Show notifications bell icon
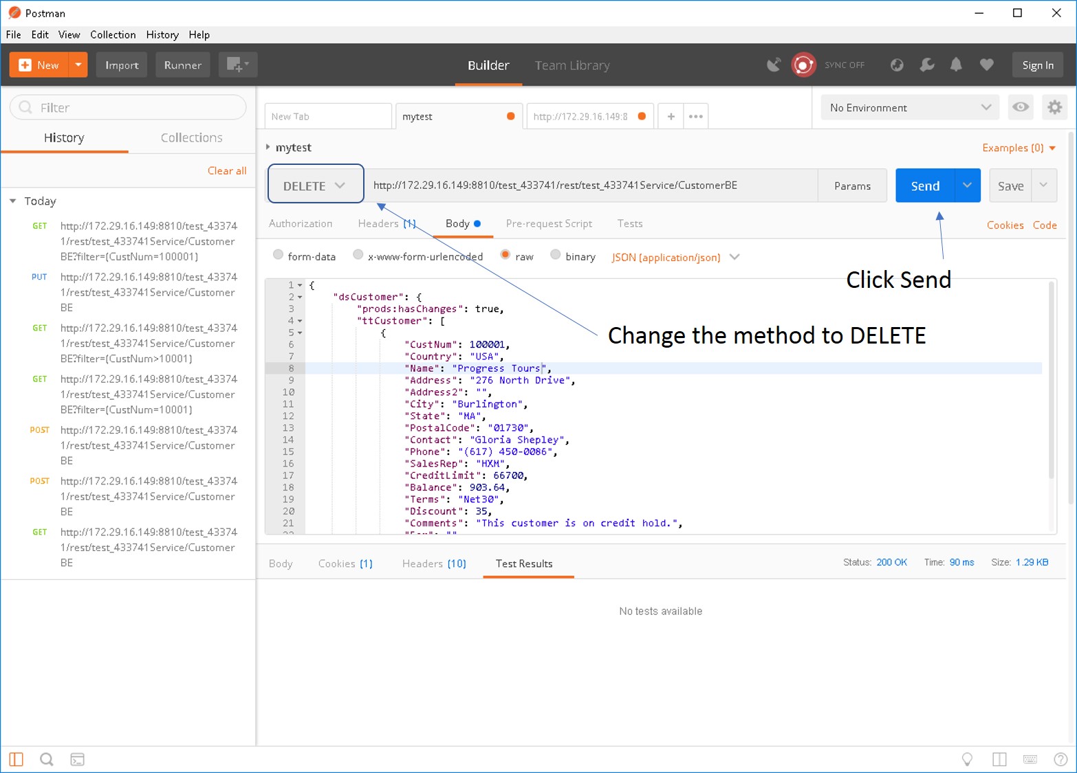 click(x=956, y=65)
